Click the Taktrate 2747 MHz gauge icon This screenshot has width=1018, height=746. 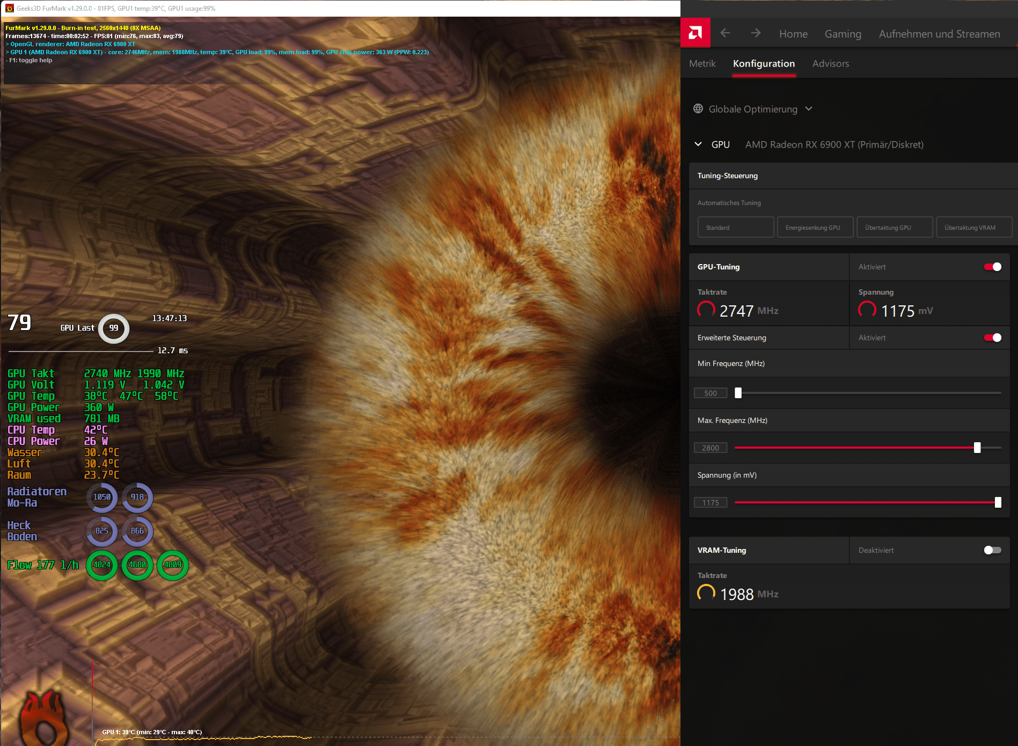[x=706, y=310]
